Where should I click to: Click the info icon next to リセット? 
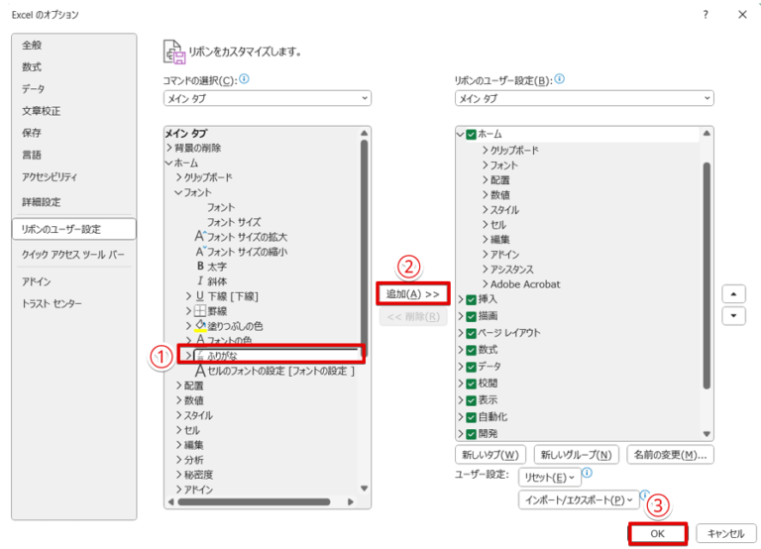point(587,473)
